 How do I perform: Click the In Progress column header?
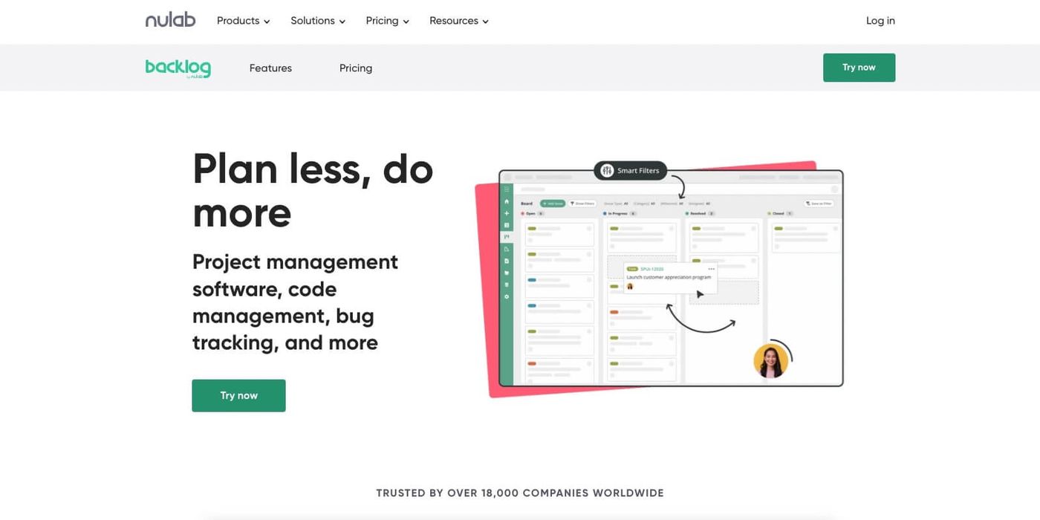pos(620,213)
